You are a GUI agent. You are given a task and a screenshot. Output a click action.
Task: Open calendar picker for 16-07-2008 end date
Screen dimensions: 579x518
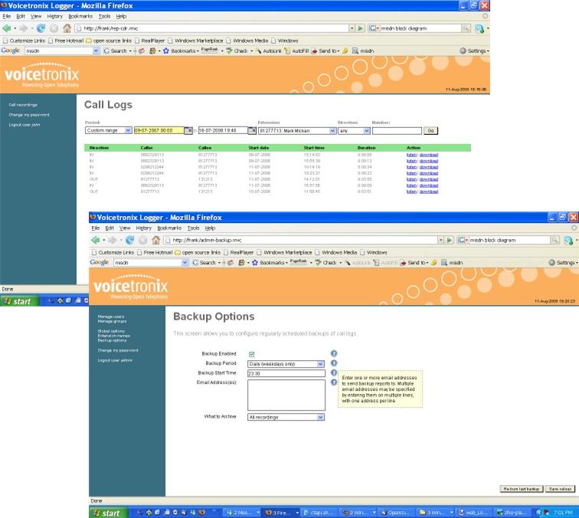point(252,130)
